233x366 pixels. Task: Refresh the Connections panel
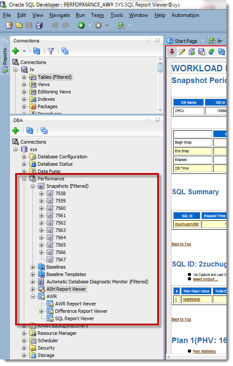[37, 51]
